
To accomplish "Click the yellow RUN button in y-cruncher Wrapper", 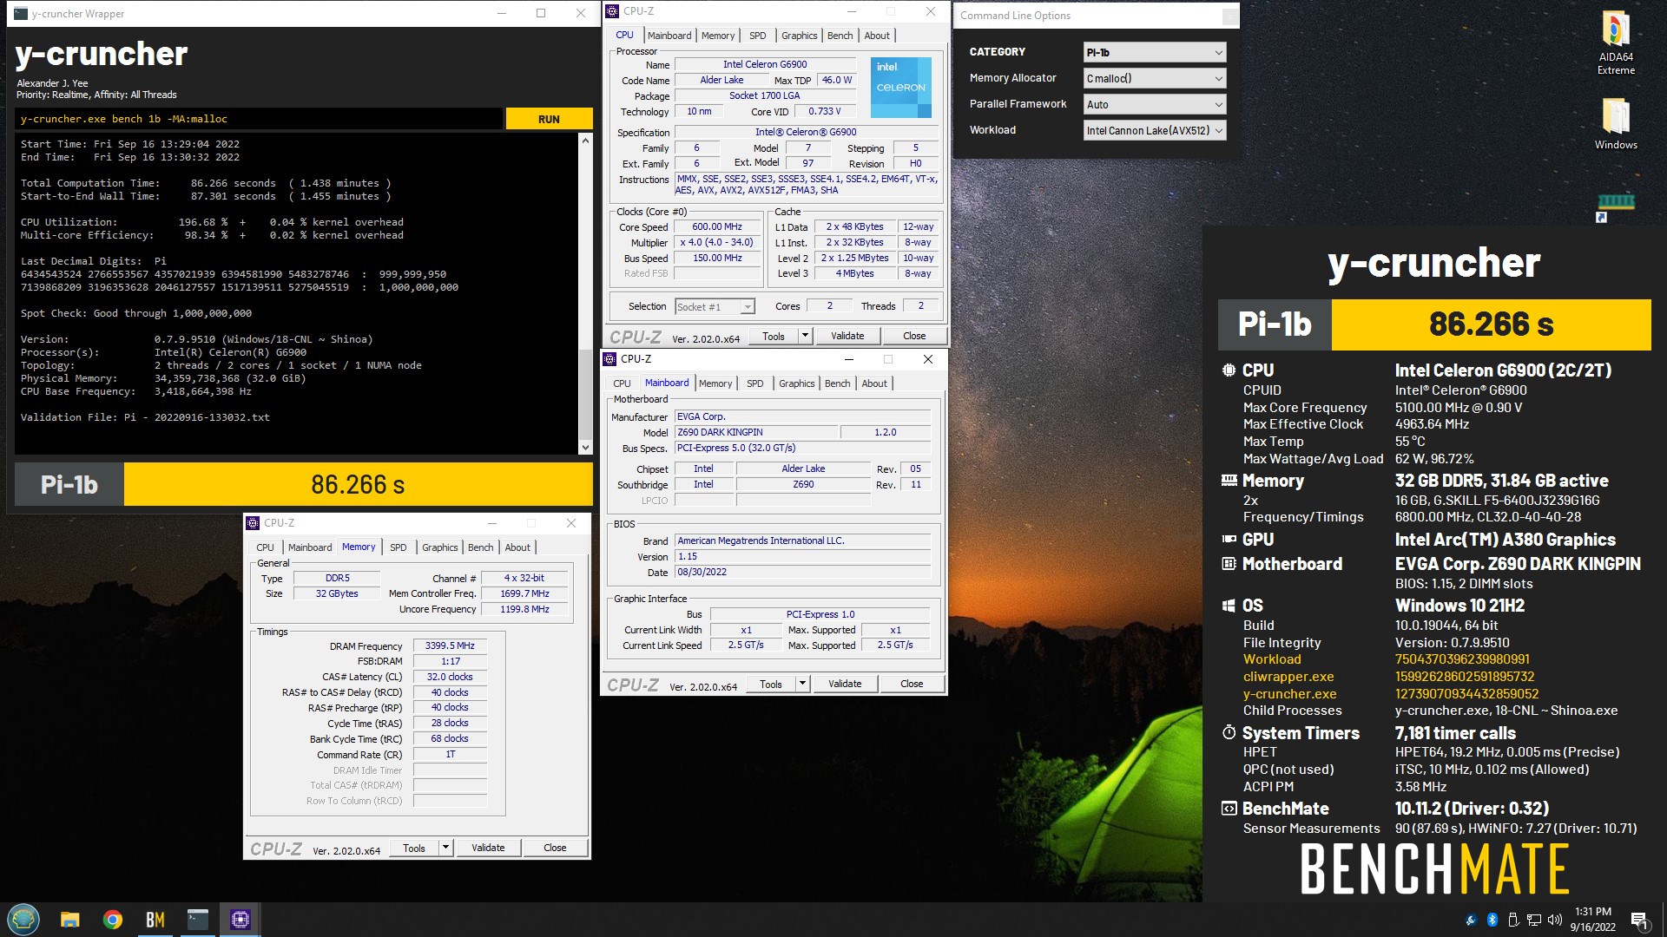I will [549, 119].
